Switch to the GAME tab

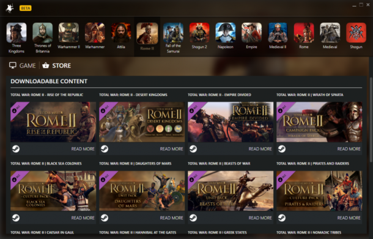point(23,65)
